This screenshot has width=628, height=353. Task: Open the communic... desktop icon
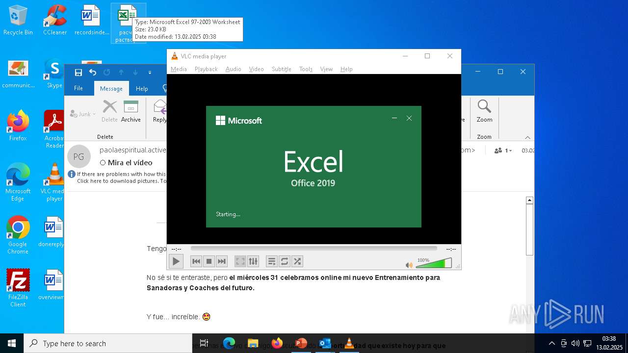[x=18, y=74]
